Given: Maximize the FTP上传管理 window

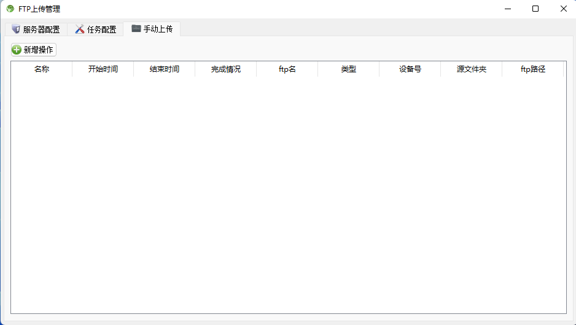Looking at the screenshot, I should pos(535,9).
